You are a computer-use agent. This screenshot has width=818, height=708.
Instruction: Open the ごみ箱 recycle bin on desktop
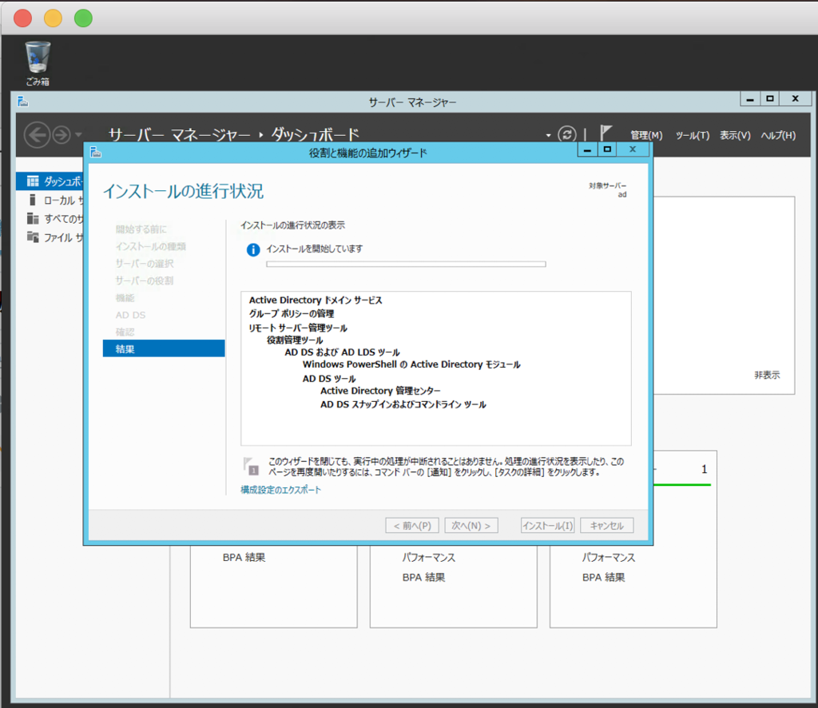coord(38,63)
